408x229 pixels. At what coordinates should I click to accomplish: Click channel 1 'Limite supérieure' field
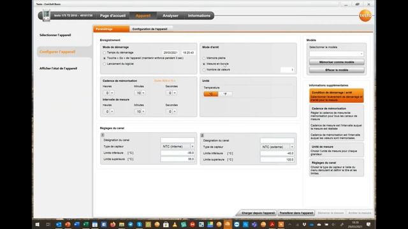177,159
